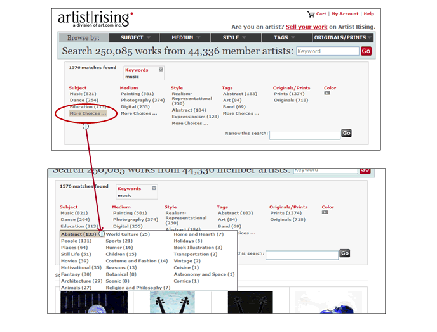Expand the Color filter icon in upper panel

[x=327, y=94]
